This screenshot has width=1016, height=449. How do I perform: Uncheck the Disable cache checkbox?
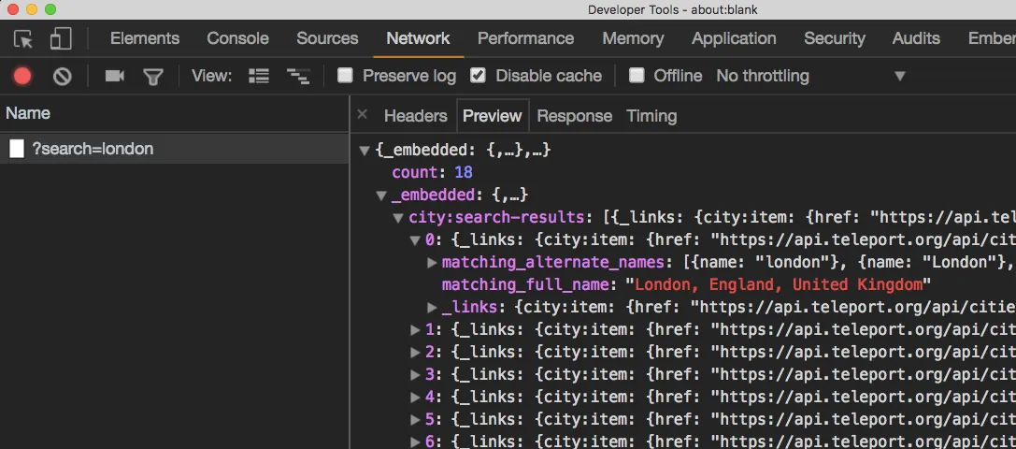pyautogui.click(x=478, y=76)
